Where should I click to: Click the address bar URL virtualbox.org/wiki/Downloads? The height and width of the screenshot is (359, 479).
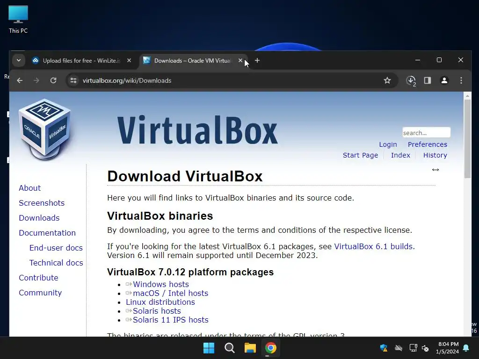pos(127,80)
